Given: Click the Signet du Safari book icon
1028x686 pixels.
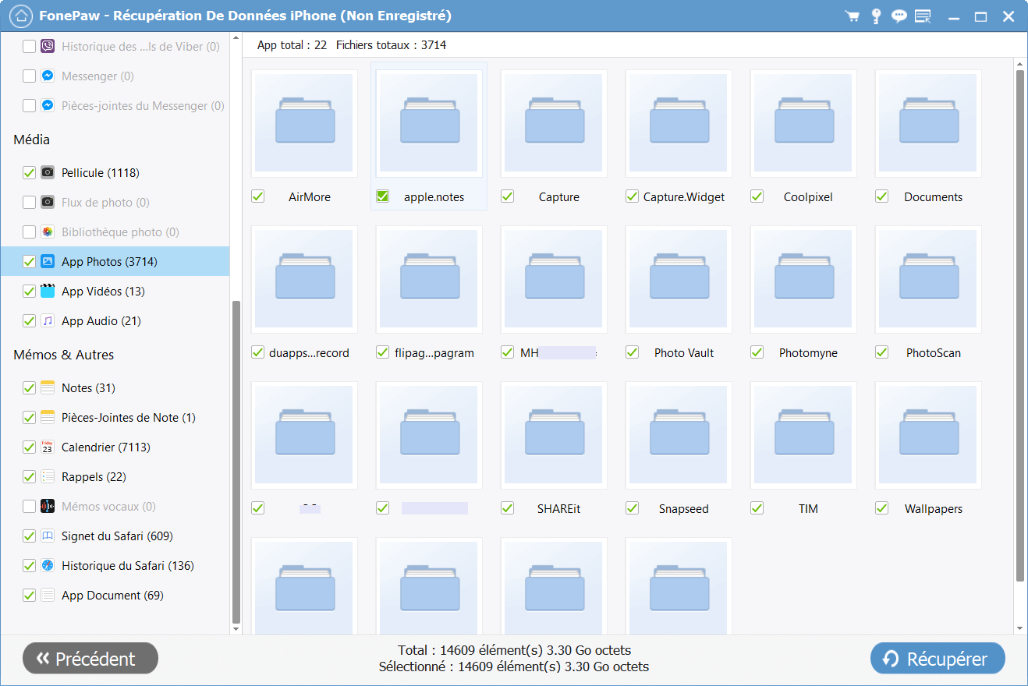Looking at the screenshot, I should click(48, 536).
